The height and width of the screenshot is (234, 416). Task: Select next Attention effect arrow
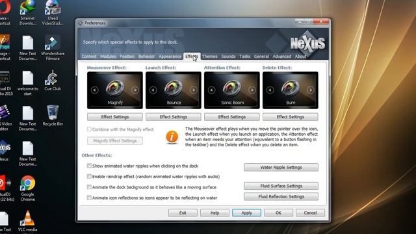(x=252, y=90)
